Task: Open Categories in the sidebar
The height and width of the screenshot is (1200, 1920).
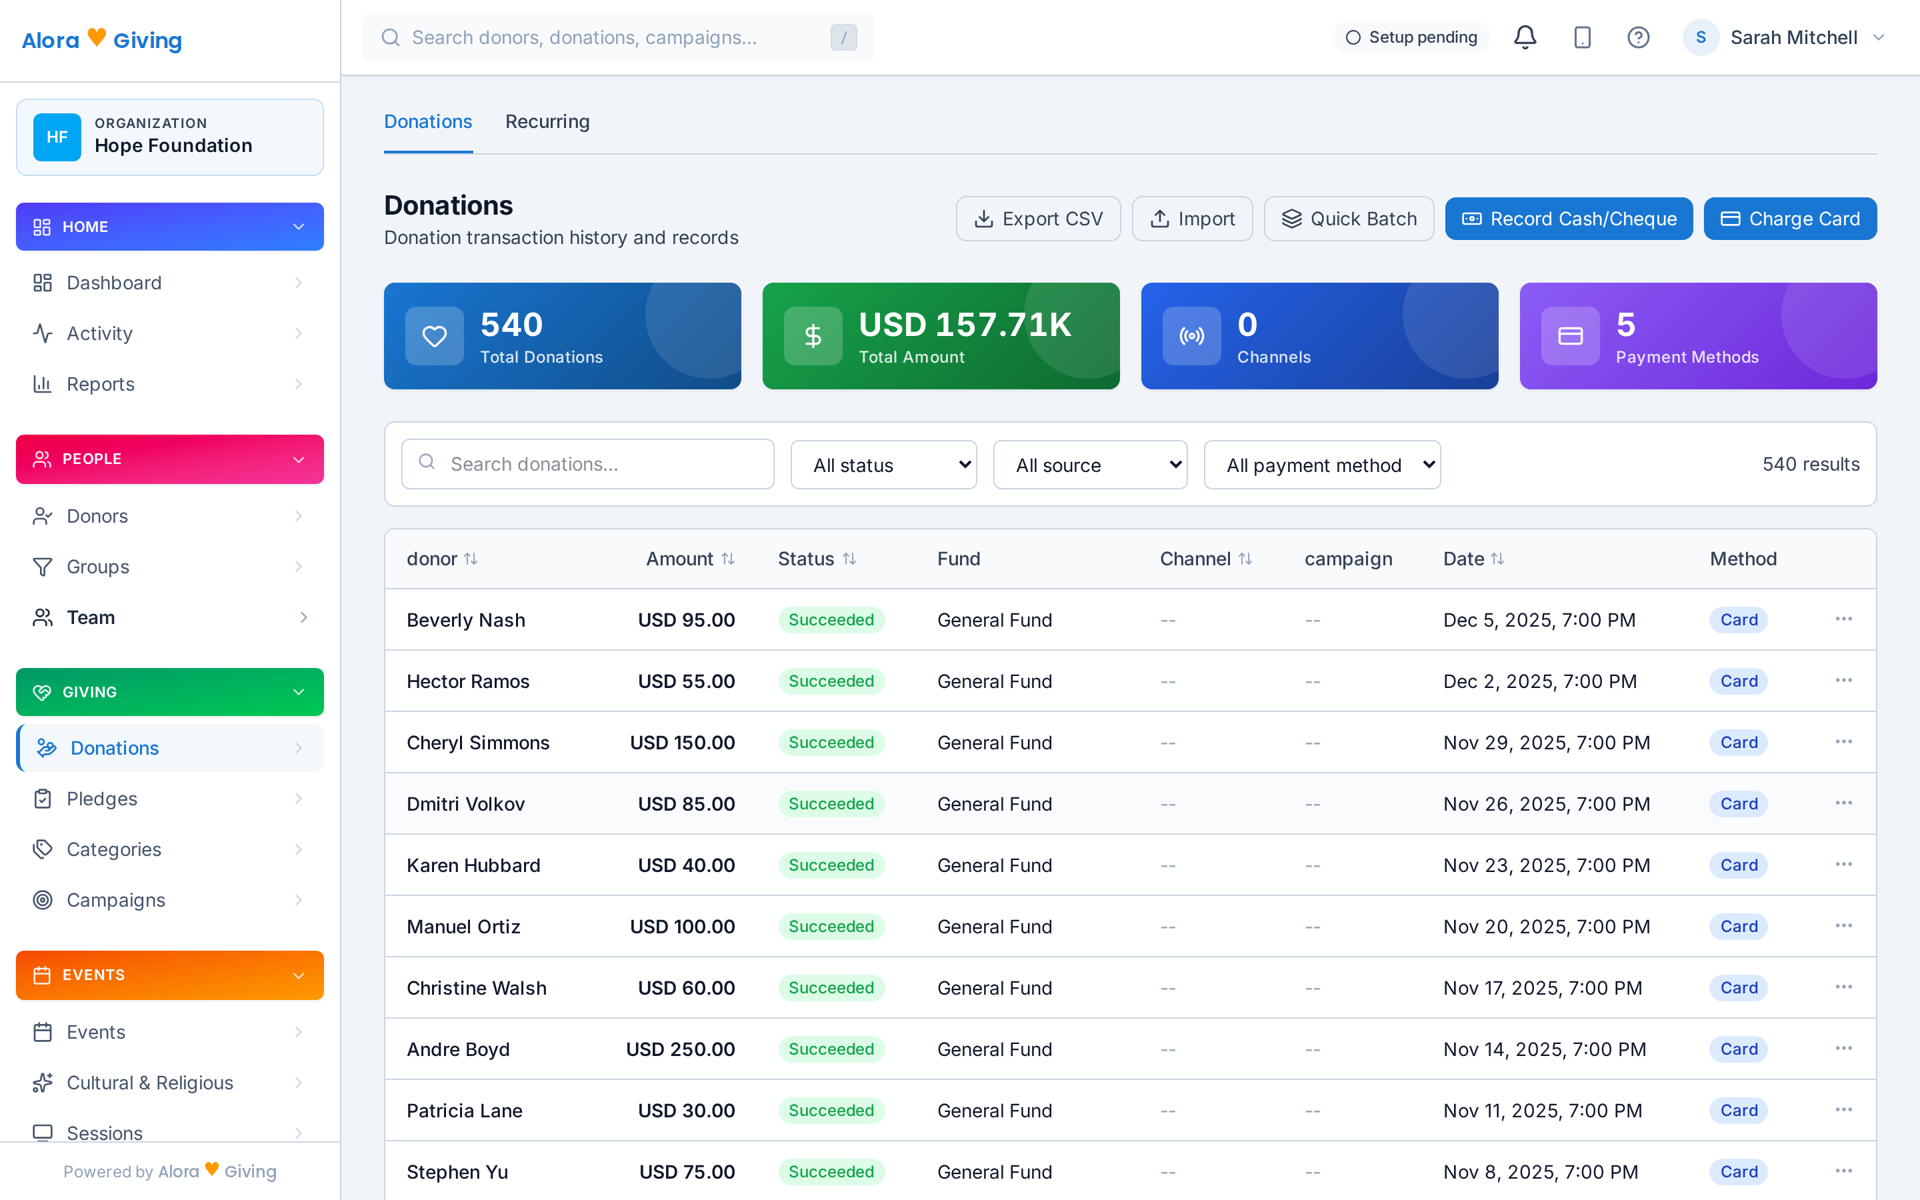Action: point(170,849)
